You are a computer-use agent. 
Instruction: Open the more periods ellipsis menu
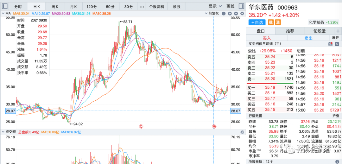142,6
